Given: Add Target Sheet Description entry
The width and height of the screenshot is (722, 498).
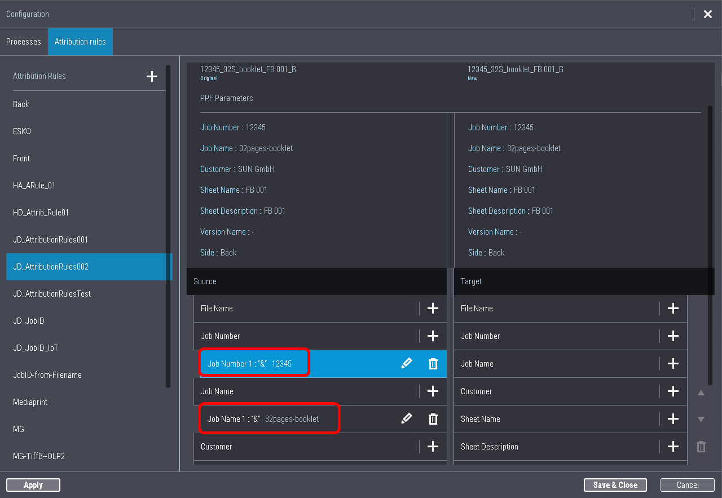Looking at the screenshot, I should (673, 447).
